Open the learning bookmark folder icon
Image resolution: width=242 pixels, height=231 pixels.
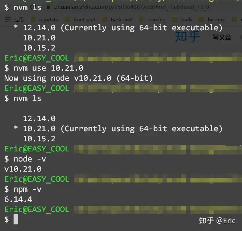pos(141,19)
